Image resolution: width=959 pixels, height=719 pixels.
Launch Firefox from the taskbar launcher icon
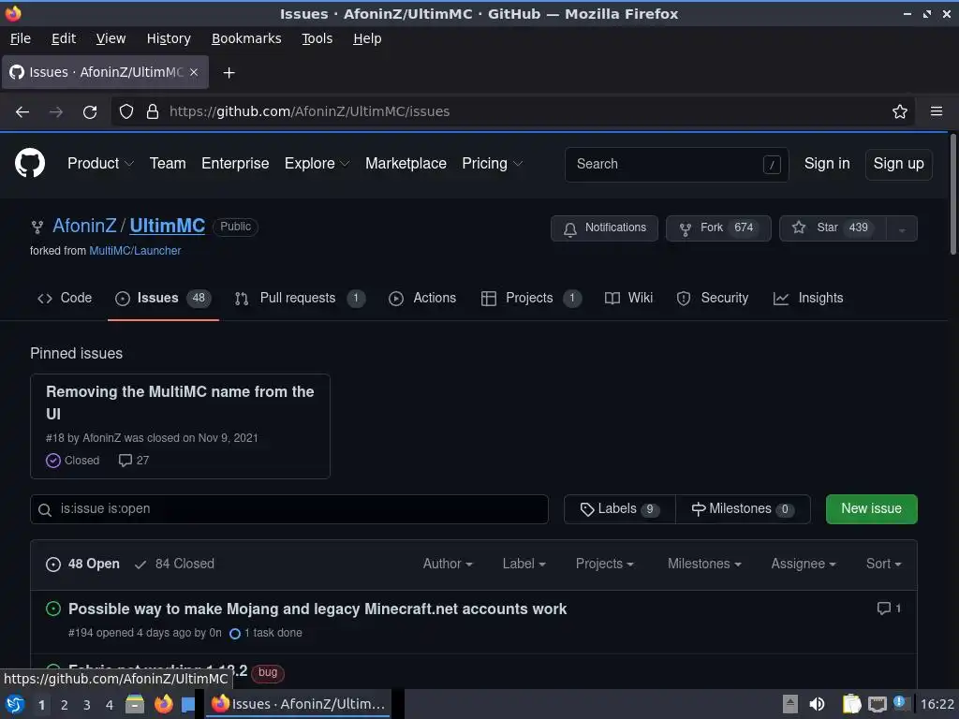pos(163,704)
